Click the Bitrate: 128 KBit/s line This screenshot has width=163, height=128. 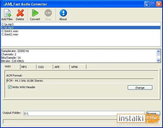point(13,61)
